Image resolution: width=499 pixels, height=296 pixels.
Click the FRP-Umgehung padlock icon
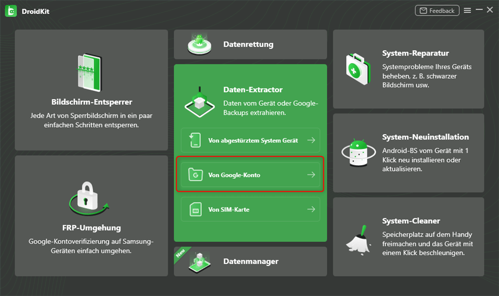click(89, 198)
